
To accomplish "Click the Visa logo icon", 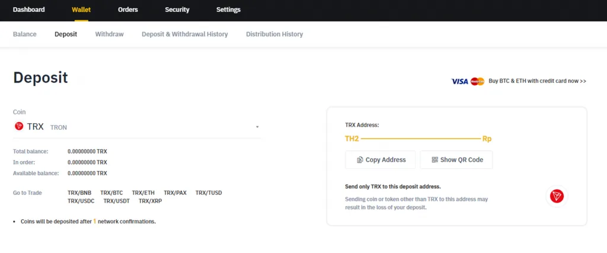I will [459, 81].
